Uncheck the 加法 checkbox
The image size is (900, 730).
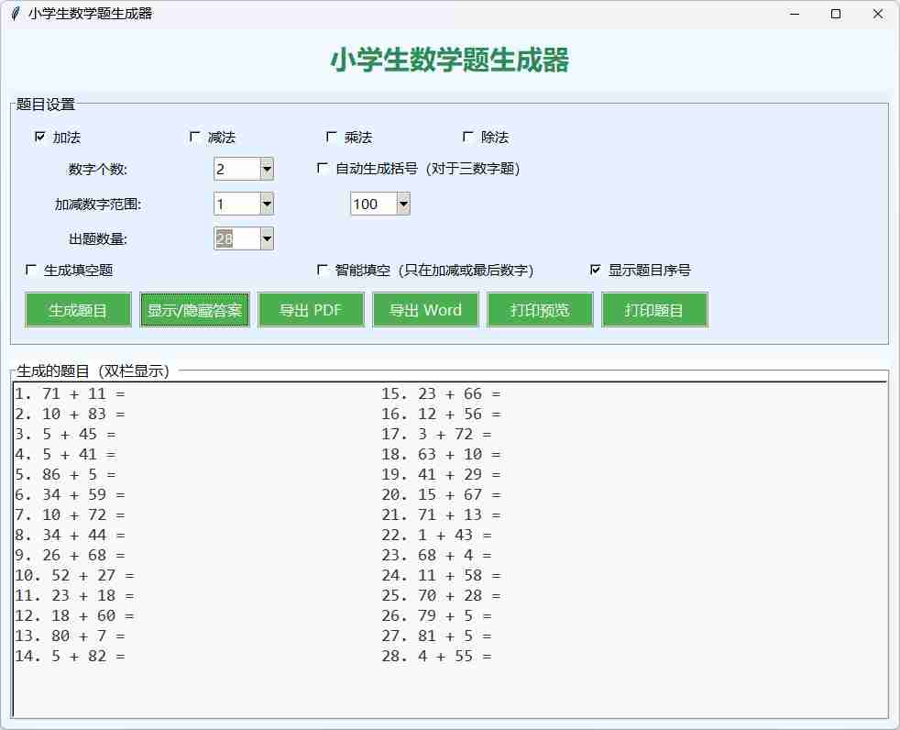(40, 137)
